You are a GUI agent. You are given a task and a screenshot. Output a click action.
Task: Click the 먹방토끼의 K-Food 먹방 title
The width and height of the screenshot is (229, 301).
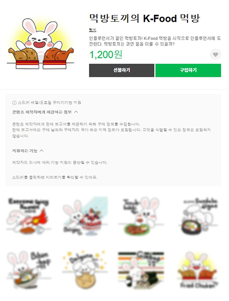point(145,18)
